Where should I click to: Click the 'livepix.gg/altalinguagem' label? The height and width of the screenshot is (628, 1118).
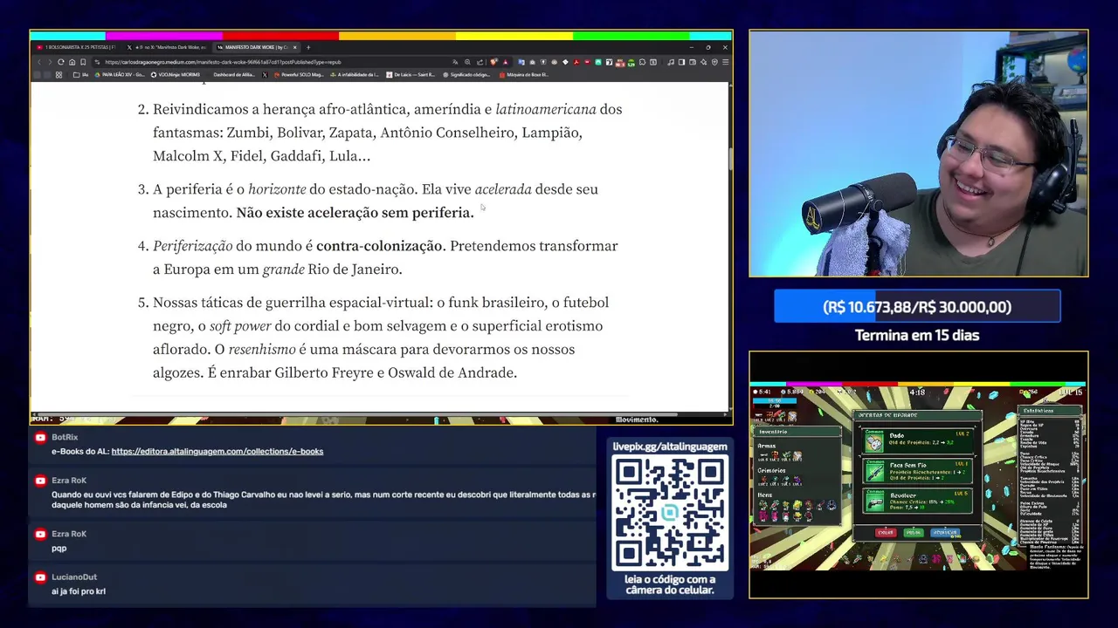pyautogui.click(x=670, y=447)
